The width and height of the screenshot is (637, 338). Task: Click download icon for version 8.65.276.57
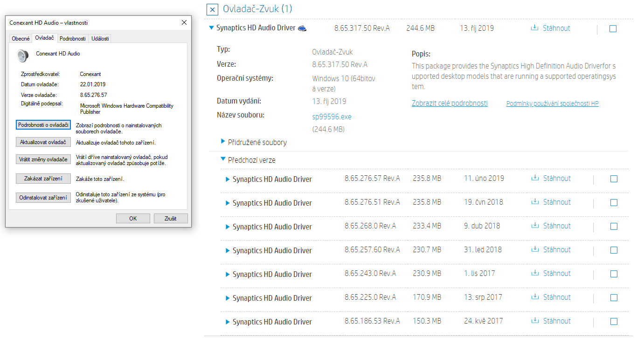click(x=535, y=178)
